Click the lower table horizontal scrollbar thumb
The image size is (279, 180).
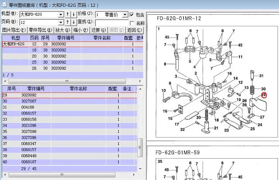pyautogui.click(x=62, y=175)
